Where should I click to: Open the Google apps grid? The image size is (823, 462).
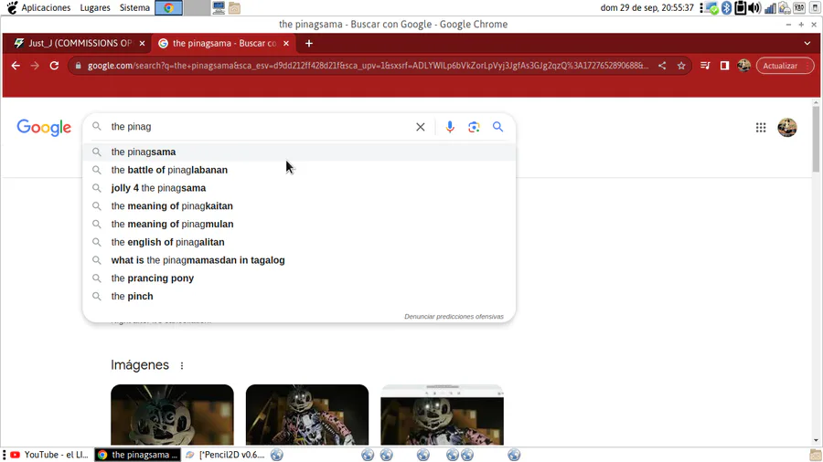[x=761, y=127]
